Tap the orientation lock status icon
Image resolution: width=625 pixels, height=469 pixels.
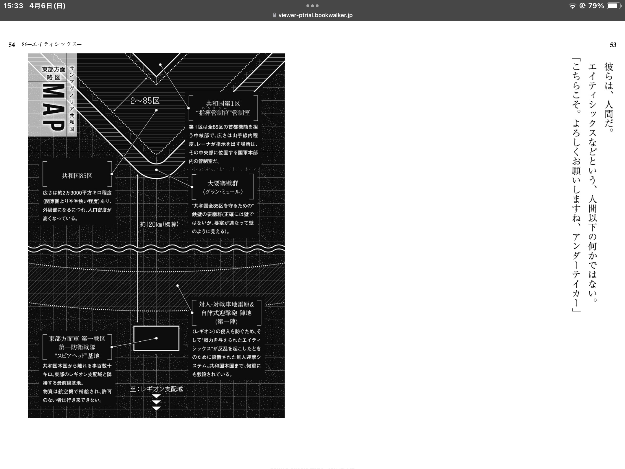[582, 6]
